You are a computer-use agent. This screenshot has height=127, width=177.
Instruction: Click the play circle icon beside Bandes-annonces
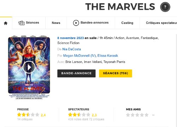pos(76,23)
